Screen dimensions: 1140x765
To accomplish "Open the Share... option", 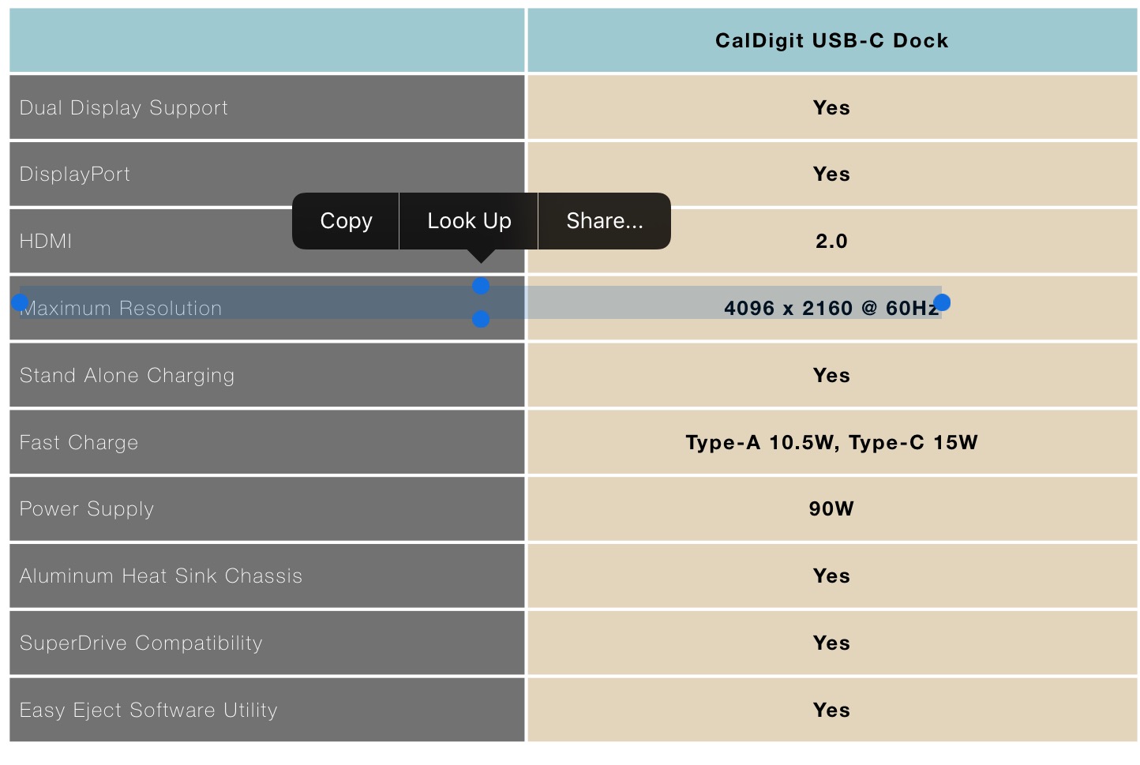I will point(605,221).
